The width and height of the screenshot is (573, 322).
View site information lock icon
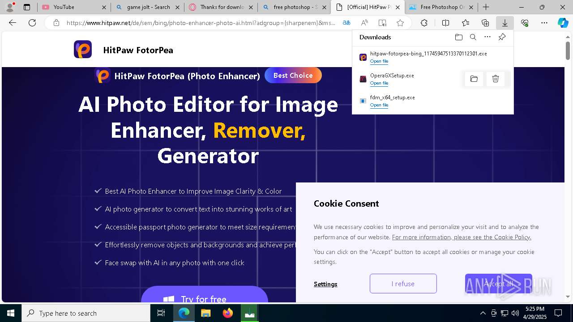coord(56,23)
